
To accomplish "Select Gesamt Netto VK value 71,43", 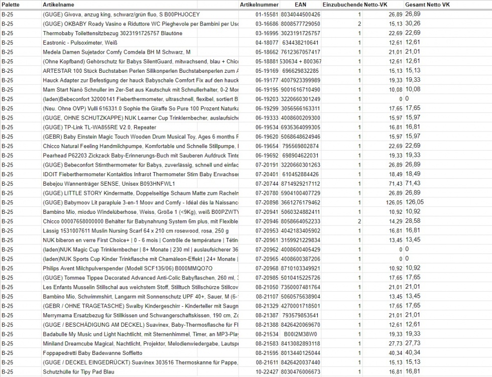I will click(413, 183).
